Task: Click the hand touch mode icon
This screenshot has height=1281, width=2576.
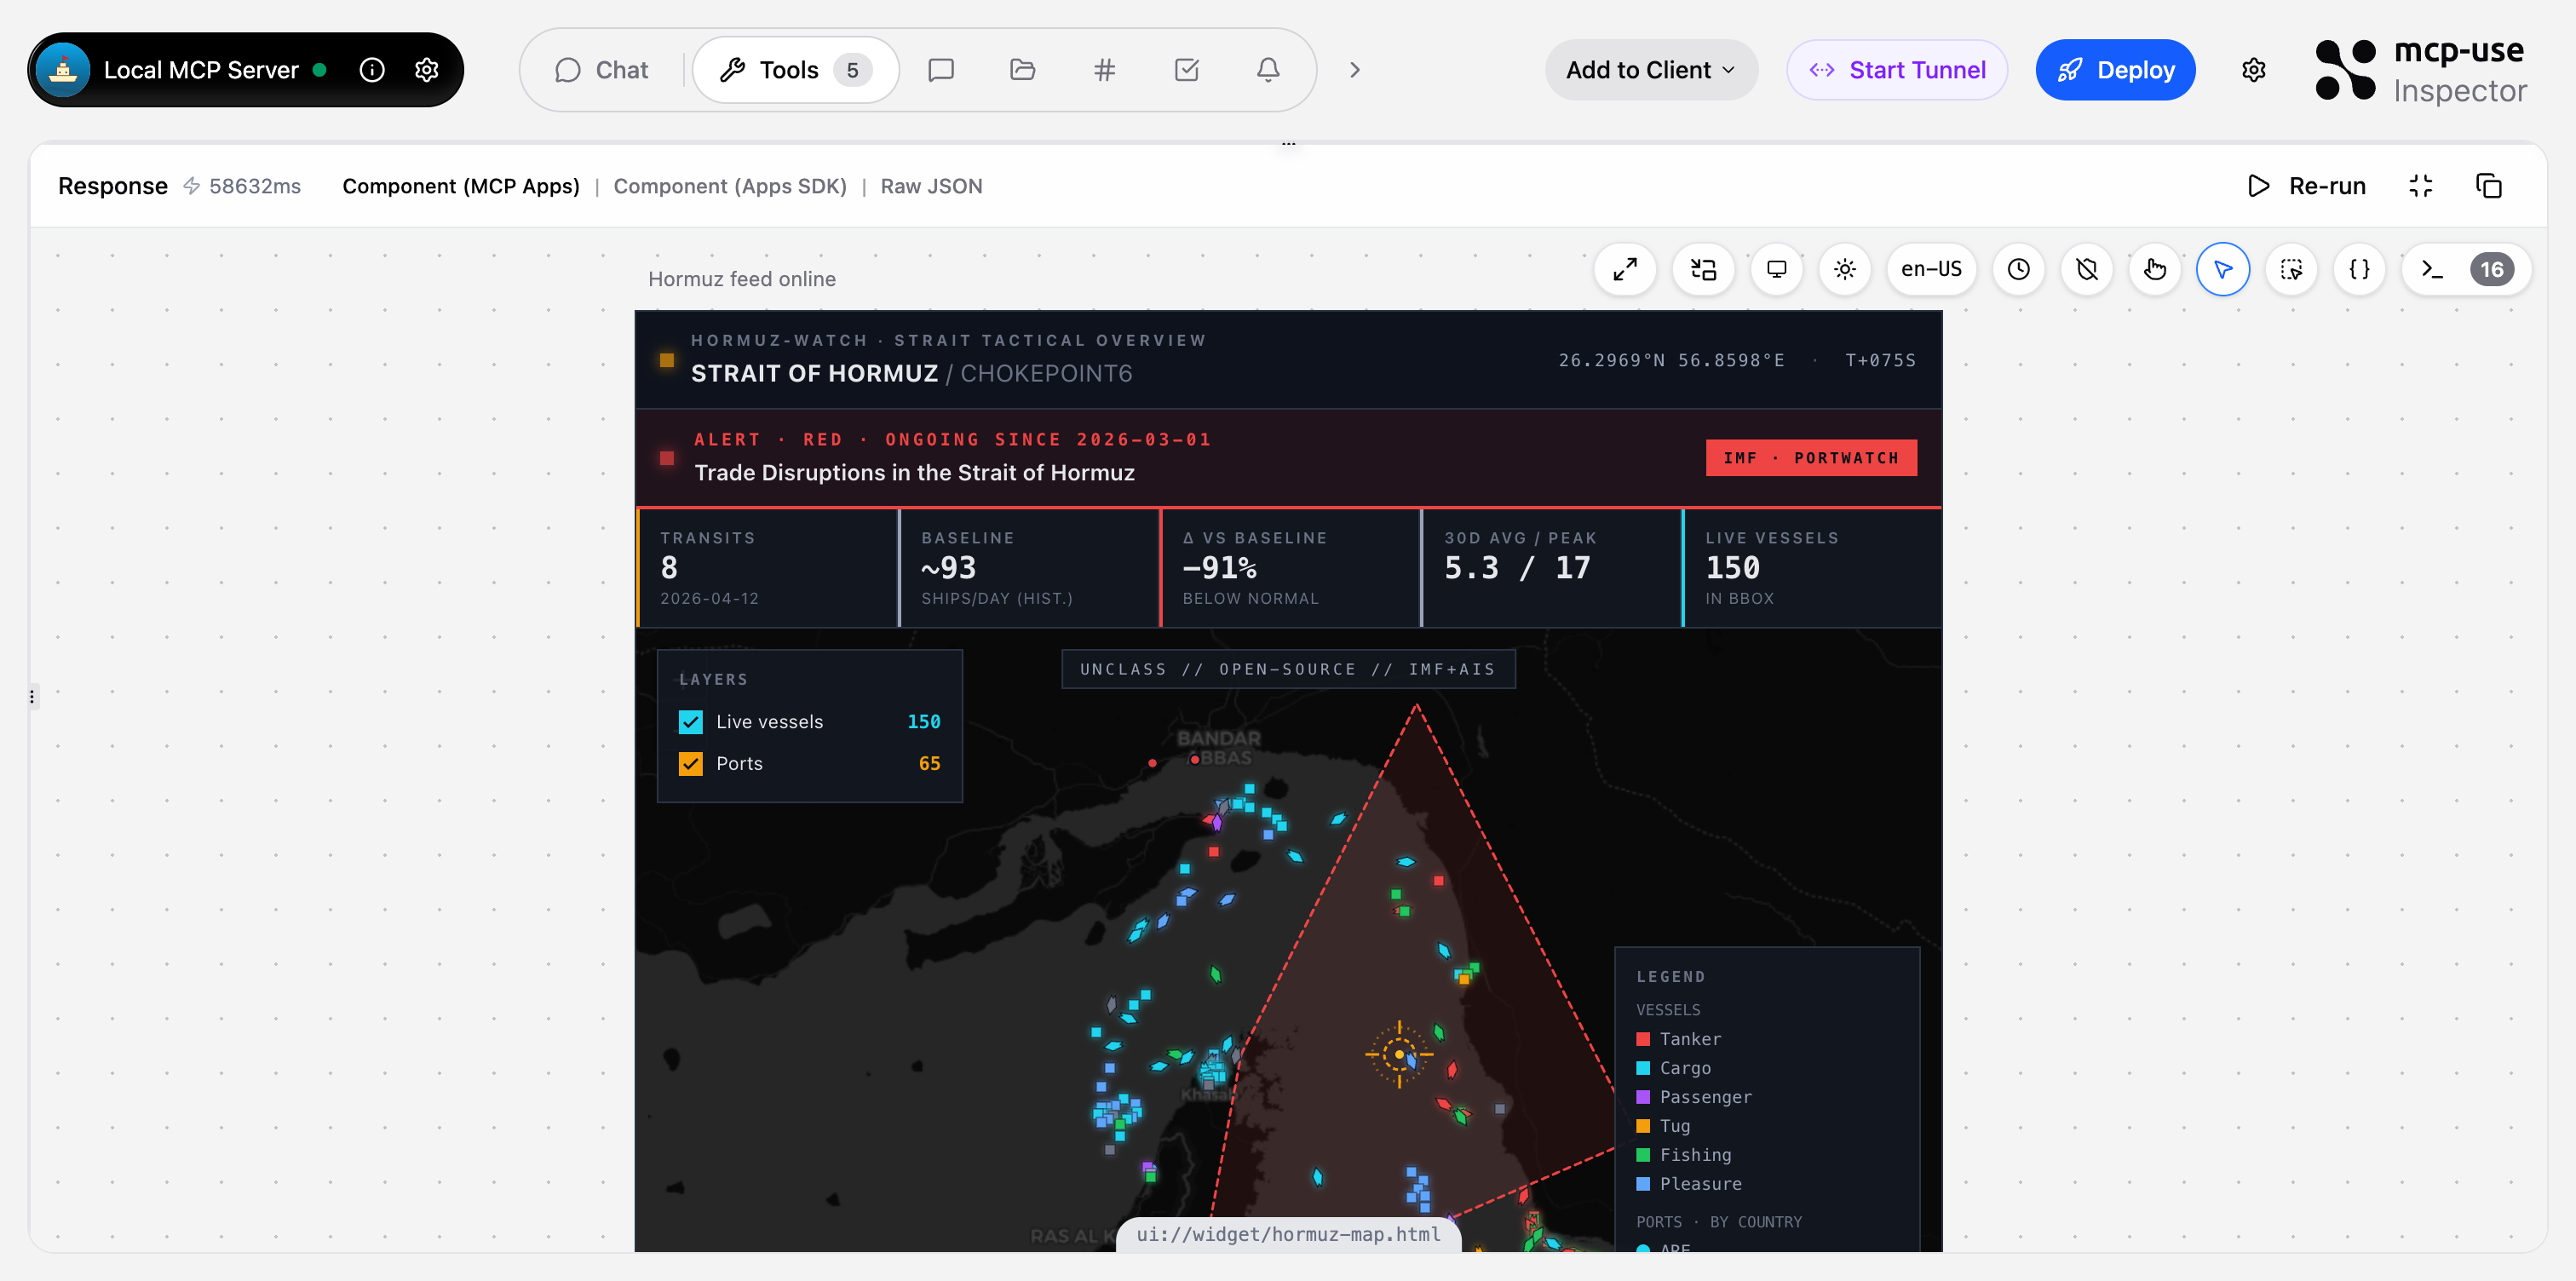Action: [x=2154, y=269]
